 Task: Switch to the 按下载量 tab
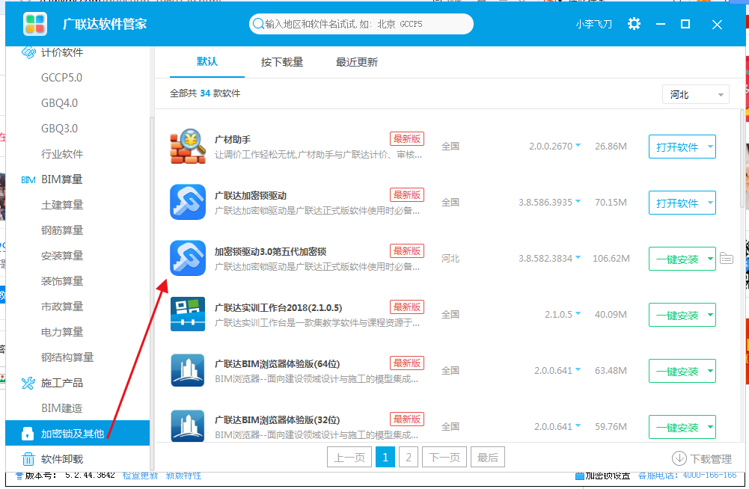tap(282, 62)
